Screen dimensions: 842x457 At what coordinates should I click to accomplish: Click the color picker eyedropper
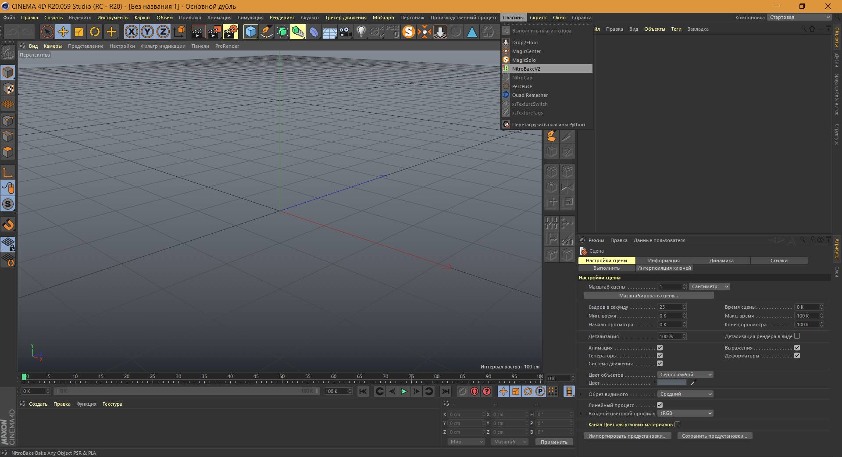693,383
